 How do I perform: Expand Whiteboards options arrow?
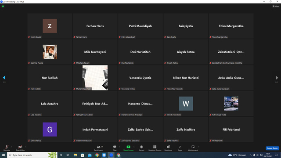click(x=198, y=147)
